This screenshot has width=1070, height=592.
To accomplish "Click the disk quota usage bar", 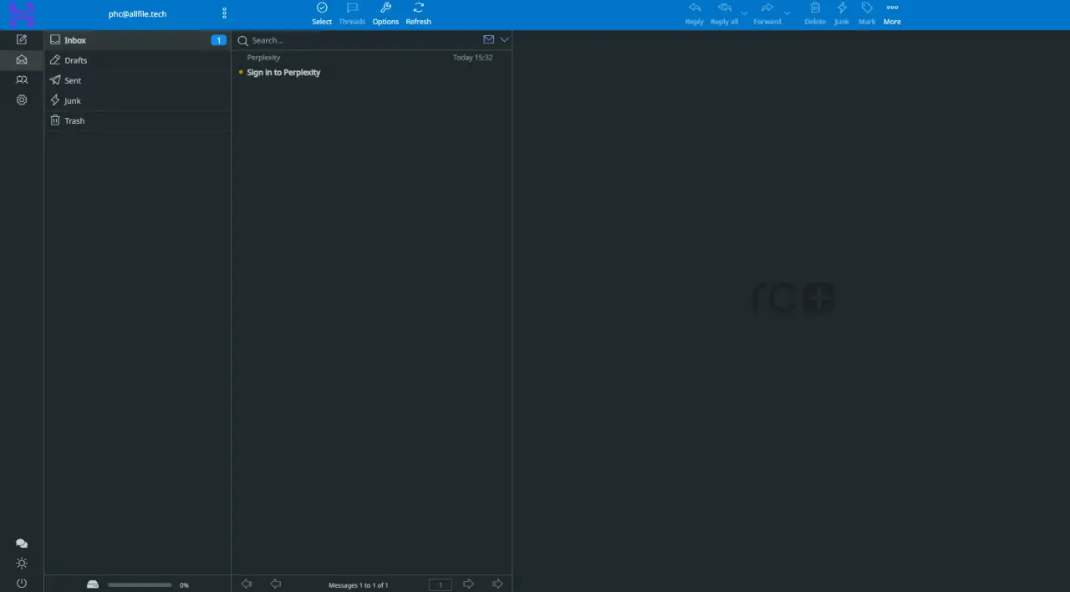I will (x=140, y=585).
